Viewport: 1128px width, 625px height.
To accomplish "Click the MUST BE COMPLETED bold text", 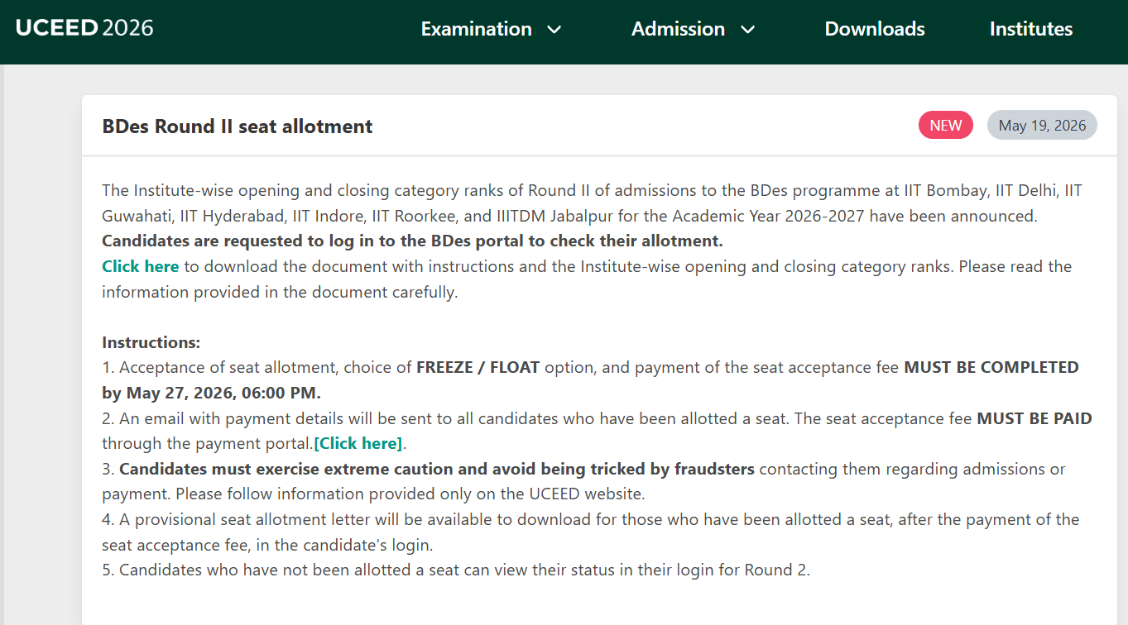I will 991,367.
